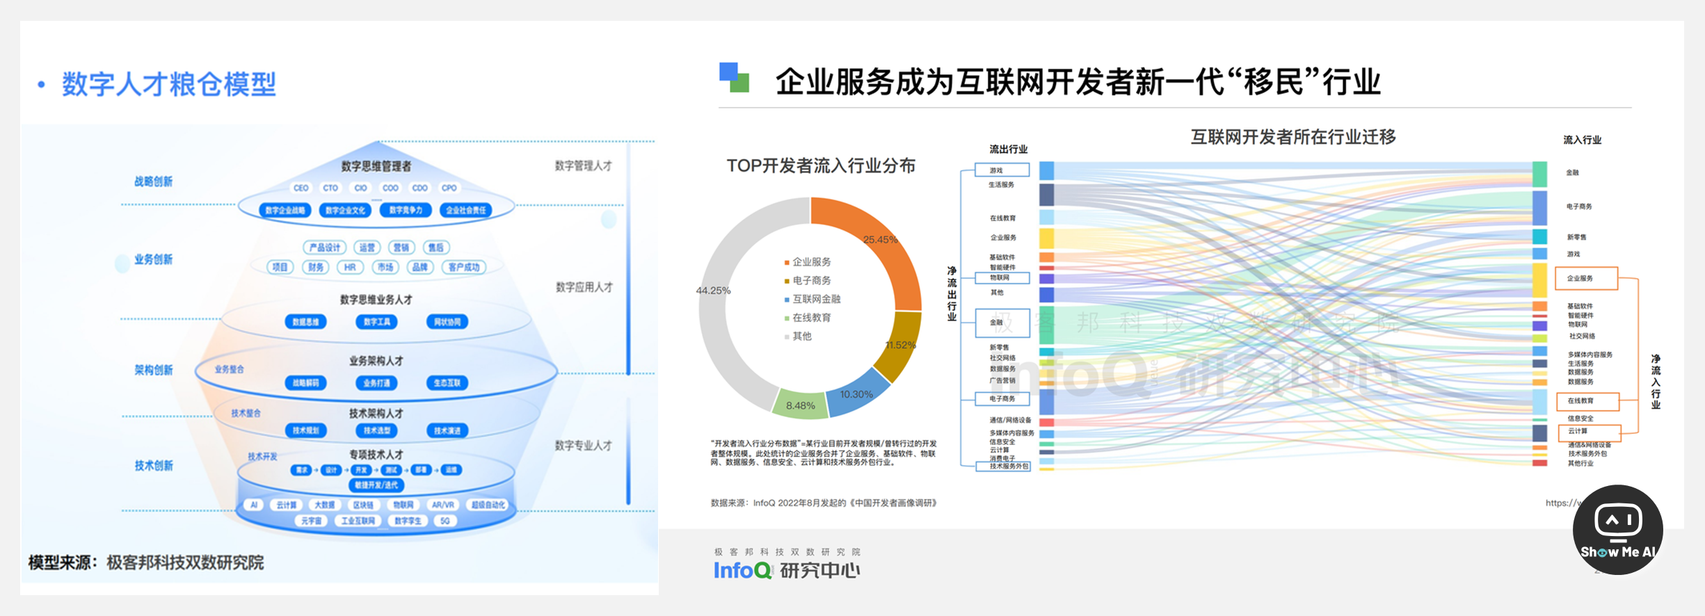Click the 8.48% donut chart label

tap(800, 405)
